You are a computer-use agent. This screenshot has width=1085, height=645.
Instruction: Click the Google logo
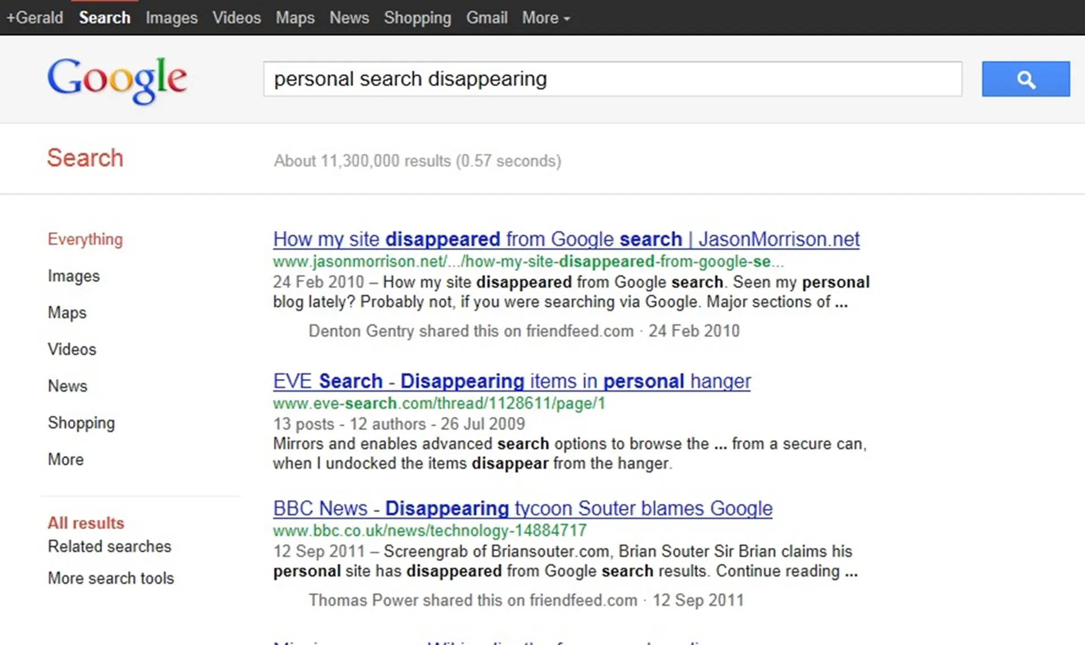coord(117,80)
